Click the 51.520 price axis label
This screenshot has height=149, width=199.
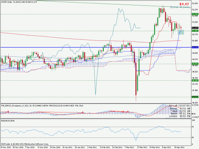tap(195, 22)
